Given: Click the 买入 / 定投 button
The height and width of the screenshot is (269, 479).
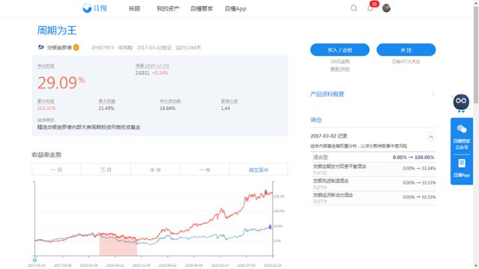Looking at the screenshot, I should click(340, 50).
